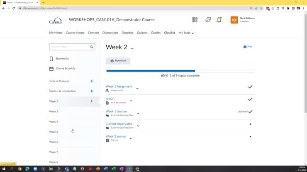
Task: Click the external tool icon under Current Issue Video
Action: tap(107, 128)
